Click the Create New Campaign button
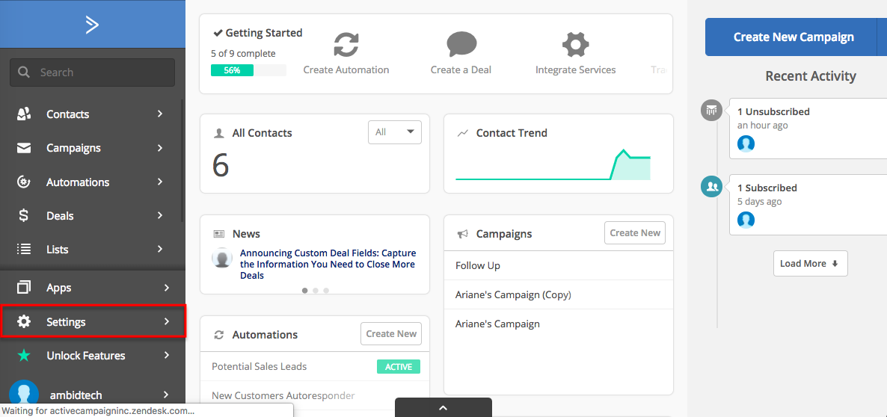This screenshot has width=887, height=417. pos(793,37)
